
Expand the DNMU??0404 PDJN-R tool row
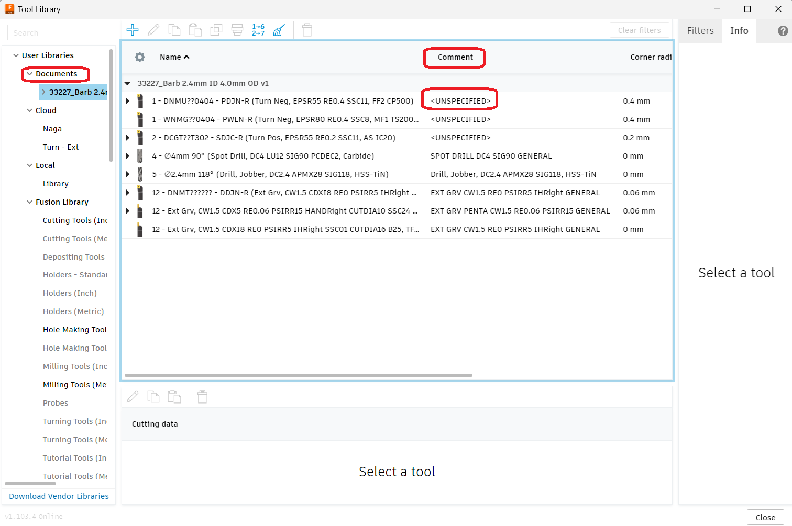pyautogui.click(x=127, y=100)
